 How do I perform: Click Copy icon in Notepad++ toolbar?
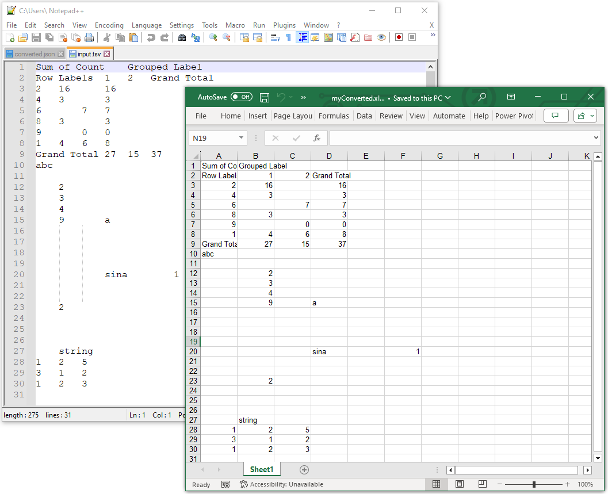(120, 37)
